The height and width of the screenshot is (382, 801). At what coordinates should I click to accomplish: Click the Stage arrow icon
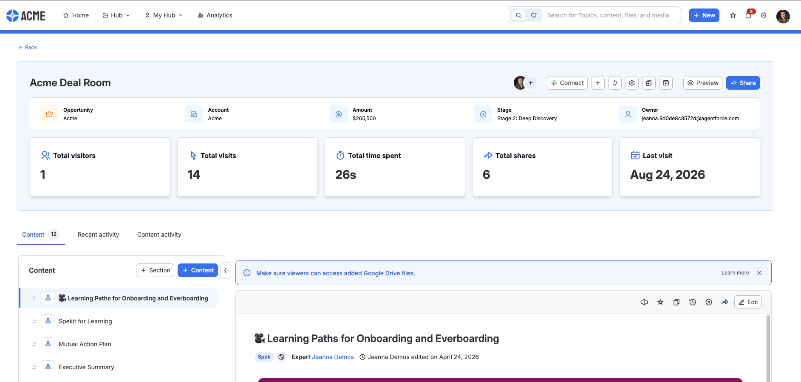(483, 114)
